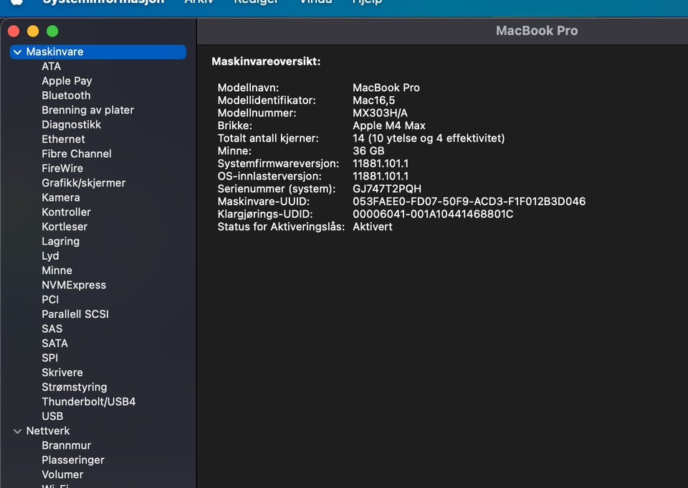Image resolution: width=688 pixels, height=488 pixels.
Task: Select USB in the sidebar
Action: pos(52,416)
